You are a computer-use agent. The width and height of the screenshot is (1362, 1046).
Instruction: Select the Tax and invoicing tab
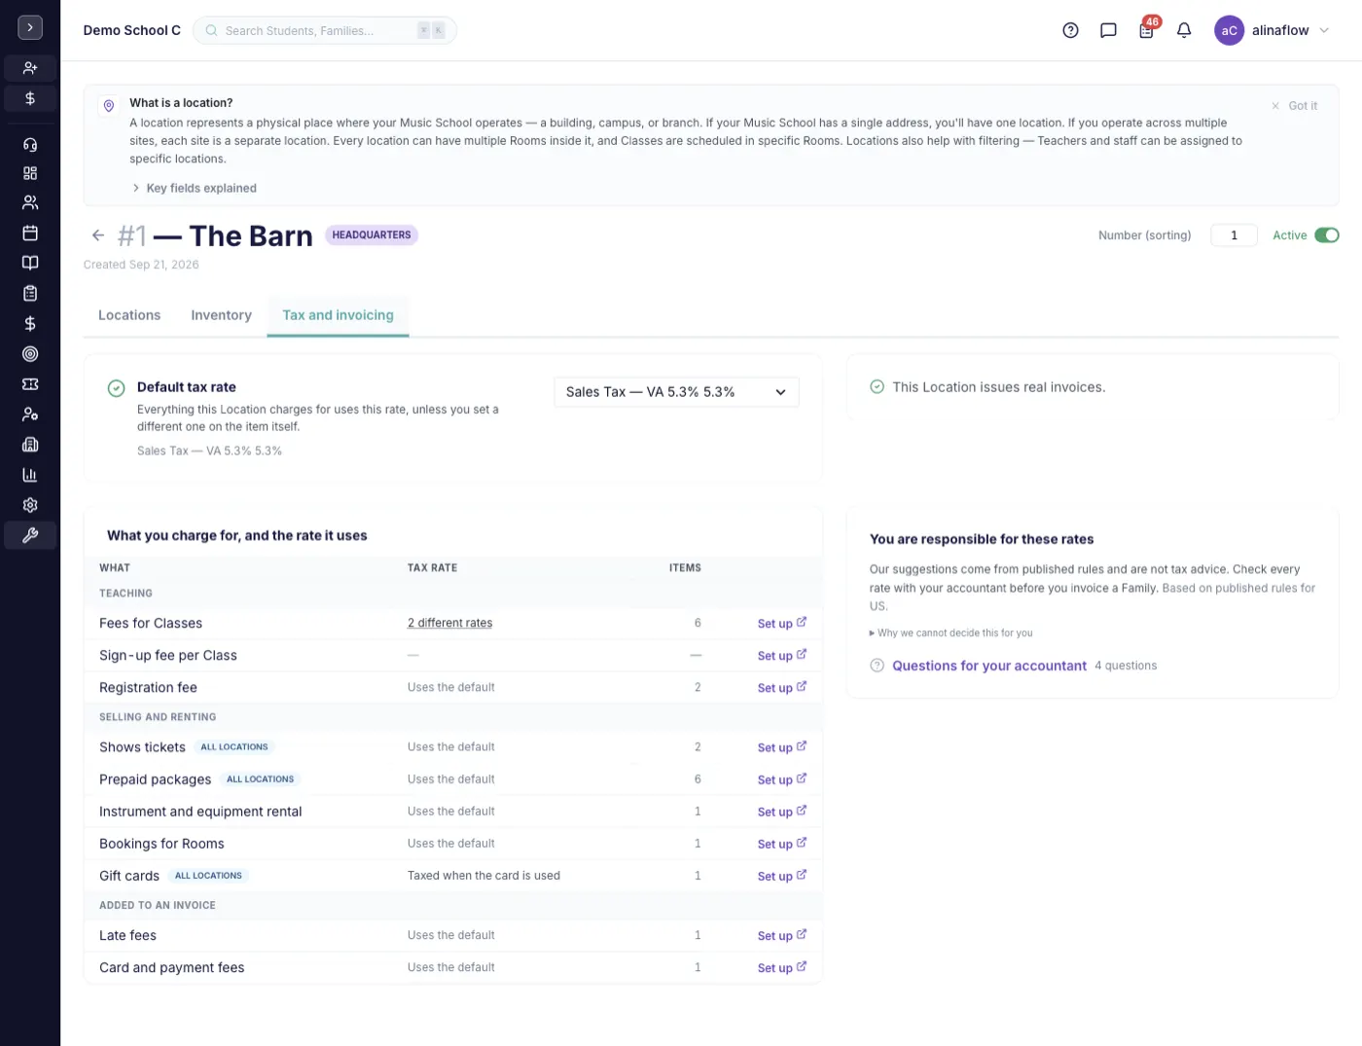tap(338, 315)
